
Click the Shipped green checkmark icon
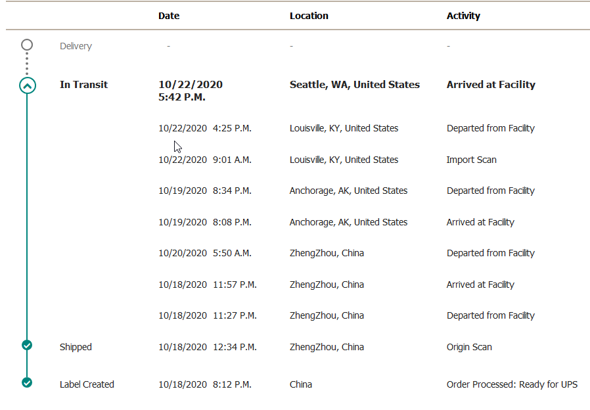point(27,345)
